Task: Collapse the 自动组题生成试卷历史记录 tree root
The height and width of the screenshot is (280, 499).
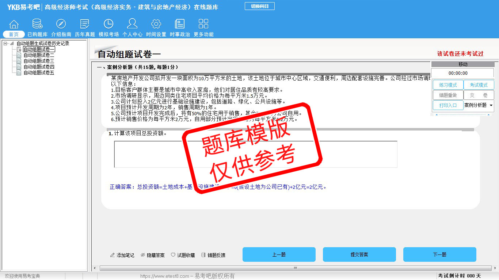Action: pyautogui.click(x=5, y=43)
